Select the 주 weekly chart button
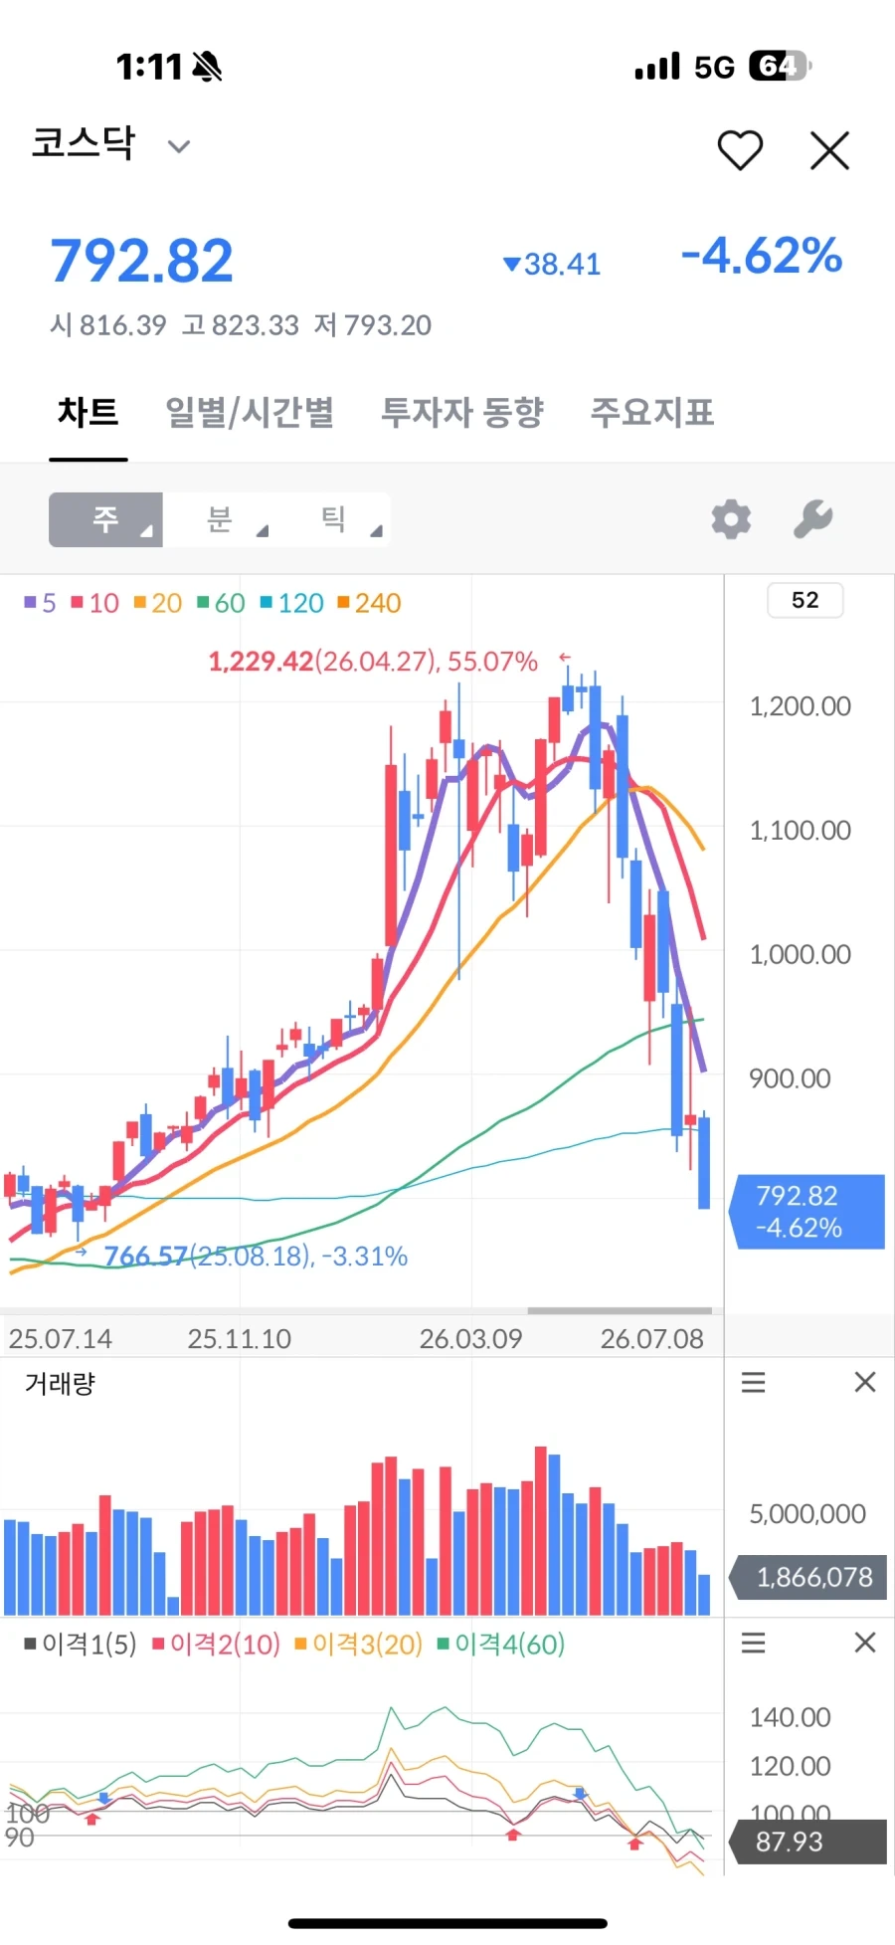Viewport: 895px width, 1945px height. click(105, 519)
